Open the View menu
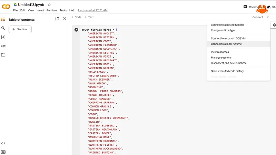276x155 pixels. point(31,10)
